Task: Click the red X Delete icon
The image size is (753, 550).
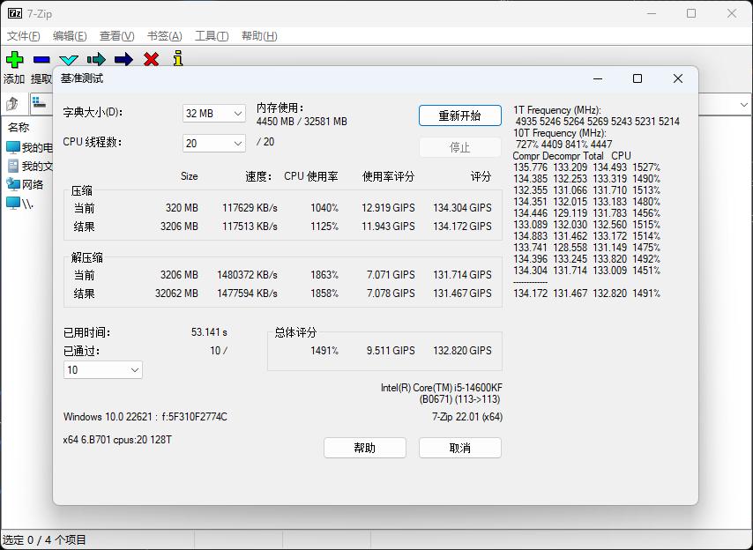Action: click(x=152, y=60)
